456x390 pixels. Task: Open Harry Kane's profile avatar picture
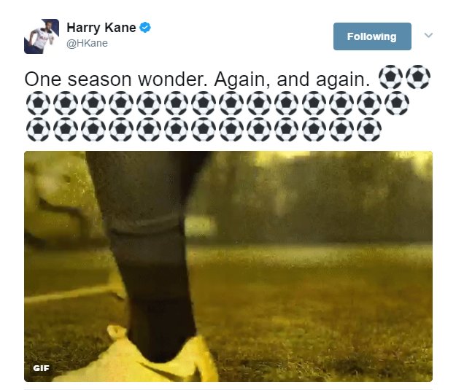[x=42, y=36]
